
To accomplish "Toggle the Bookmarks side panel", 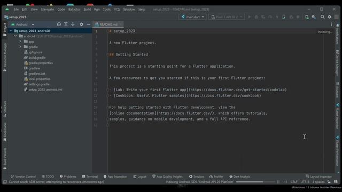I will pos(5,132).
